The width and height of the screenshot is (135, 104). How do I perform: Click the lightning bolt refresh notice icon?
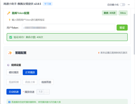point(99,53)
